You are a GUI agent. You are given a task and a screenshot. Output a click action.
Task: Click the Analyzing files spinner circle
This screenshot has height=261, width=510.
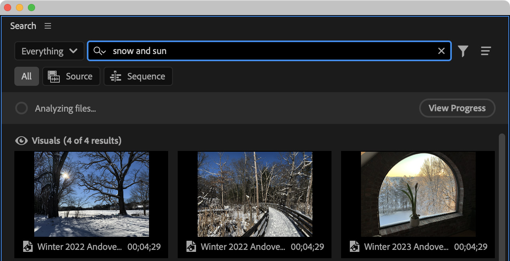pyautogui.click(x=22, y=108)
